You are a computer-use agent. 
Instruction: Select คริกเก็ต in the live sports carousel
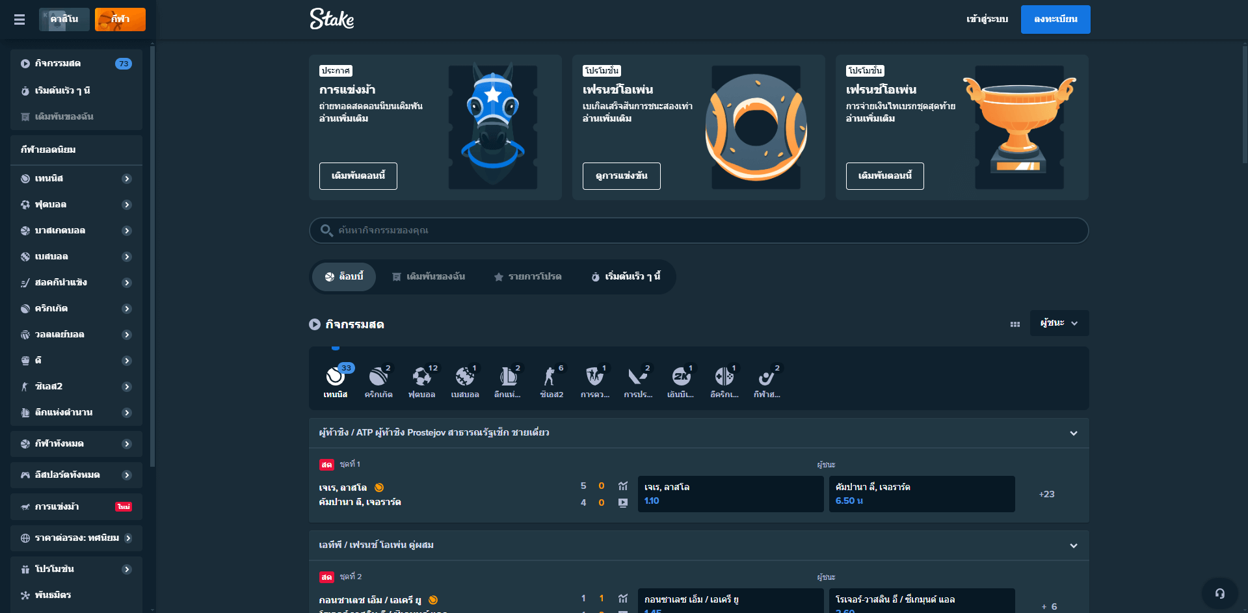378,382
